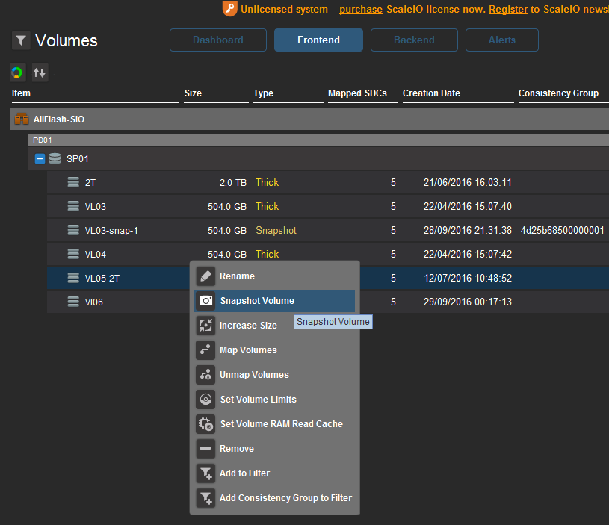Click the Volumes page title

(67, 40)
